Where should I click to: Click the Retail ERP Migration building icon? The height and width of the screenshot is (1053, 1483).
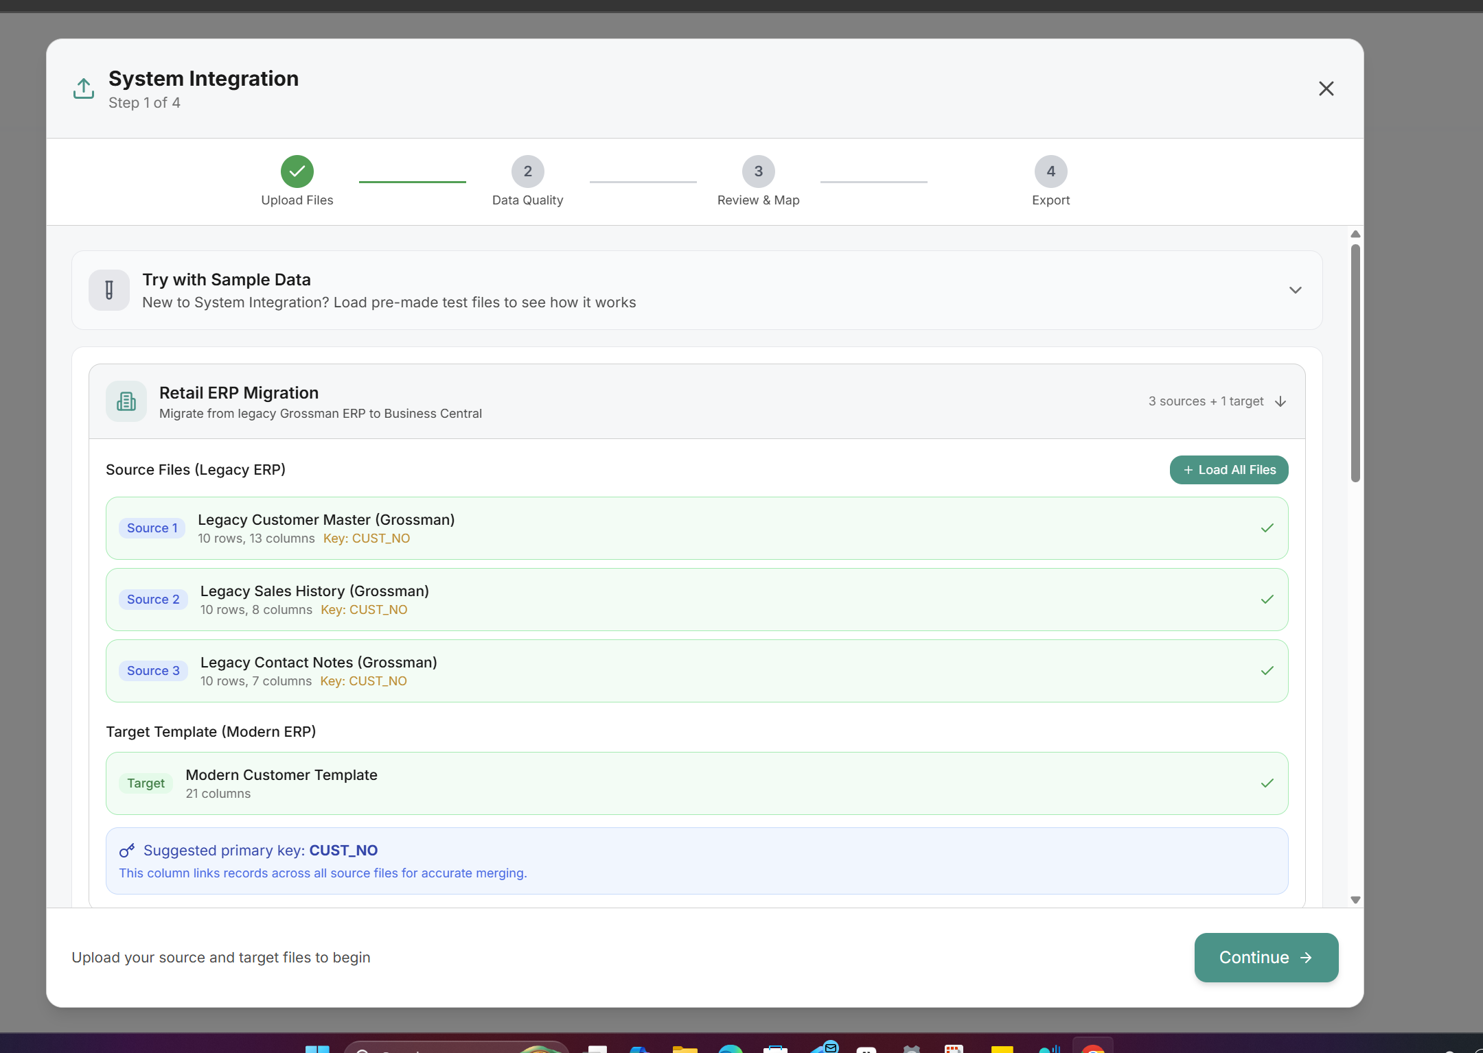(x=126, y=401)
